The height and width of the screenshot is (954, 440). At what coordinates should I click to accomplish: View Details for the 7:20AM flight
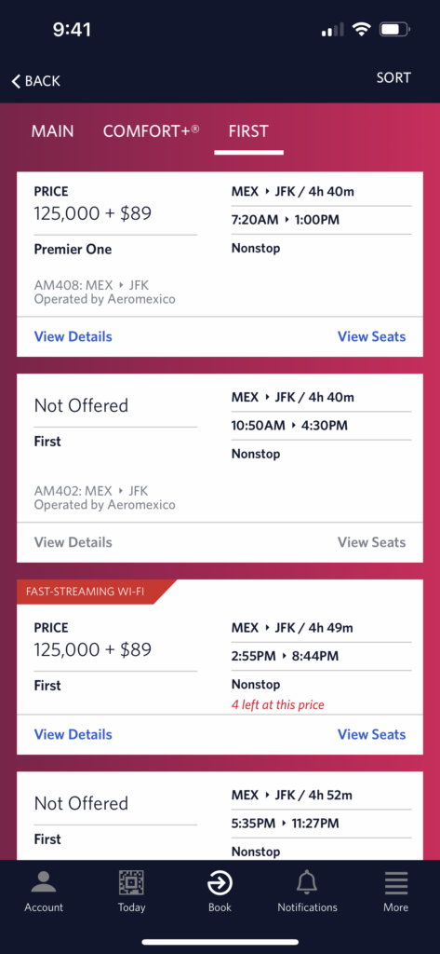73,336
